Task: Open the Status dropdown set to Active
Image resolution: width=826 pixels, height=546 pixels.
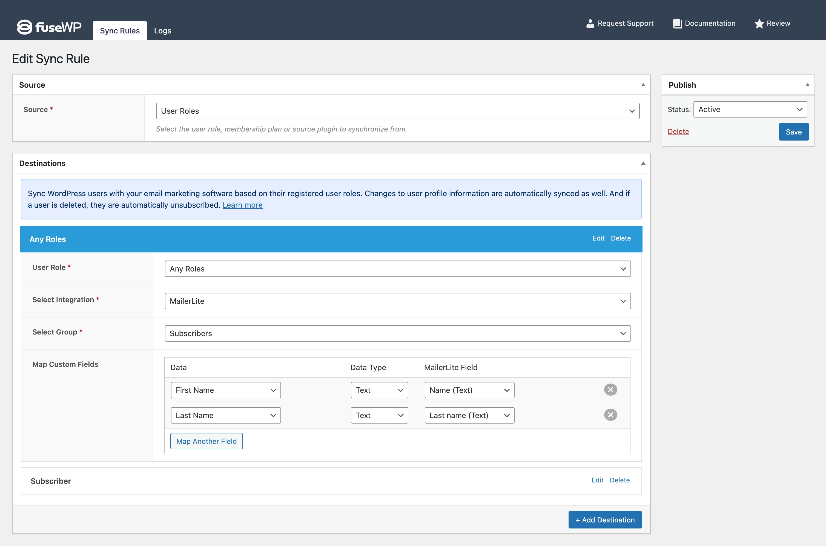Action: tap(750, 109)
